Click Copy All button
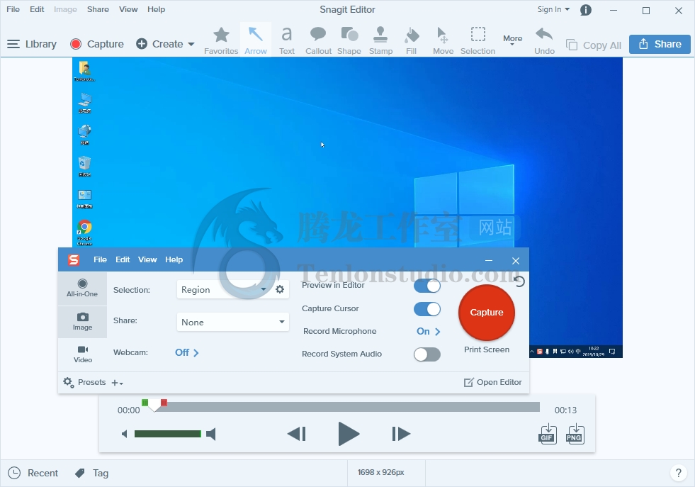The height and width of the screenshot is (487, 695). coord(594,45)
